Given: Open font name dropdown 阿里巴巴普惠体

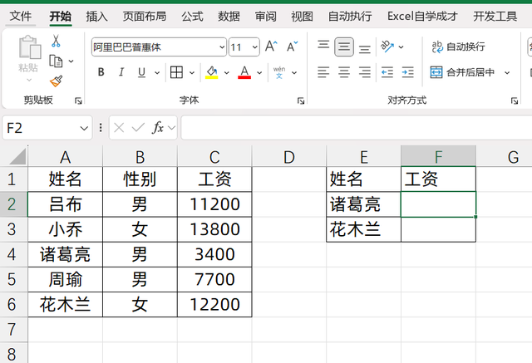Looking at the screenshot, I should click(222, 47).
